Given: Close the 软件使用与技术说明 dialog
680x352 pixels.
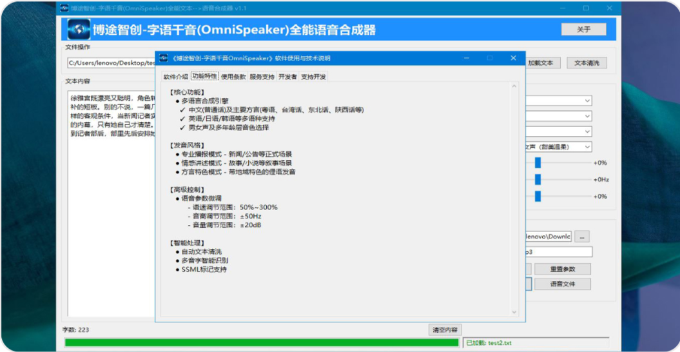Looking at the screenshot, I should pyautogui.click(x=514, y=58).
